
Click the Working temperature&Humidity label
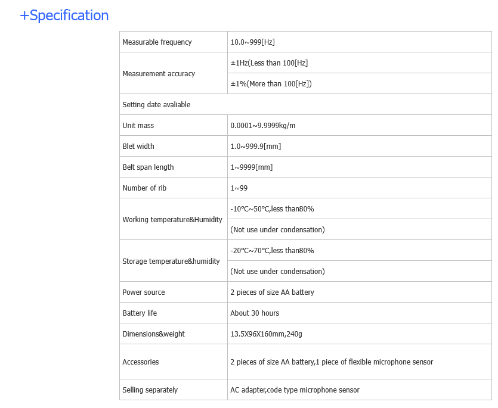pos(172,220)
